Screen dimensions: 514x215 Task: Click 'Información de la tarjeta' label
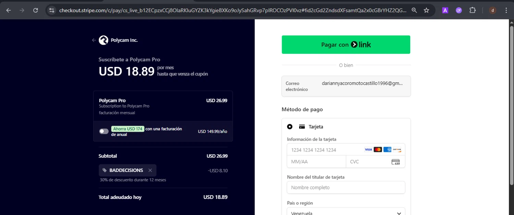click(311, 139)
